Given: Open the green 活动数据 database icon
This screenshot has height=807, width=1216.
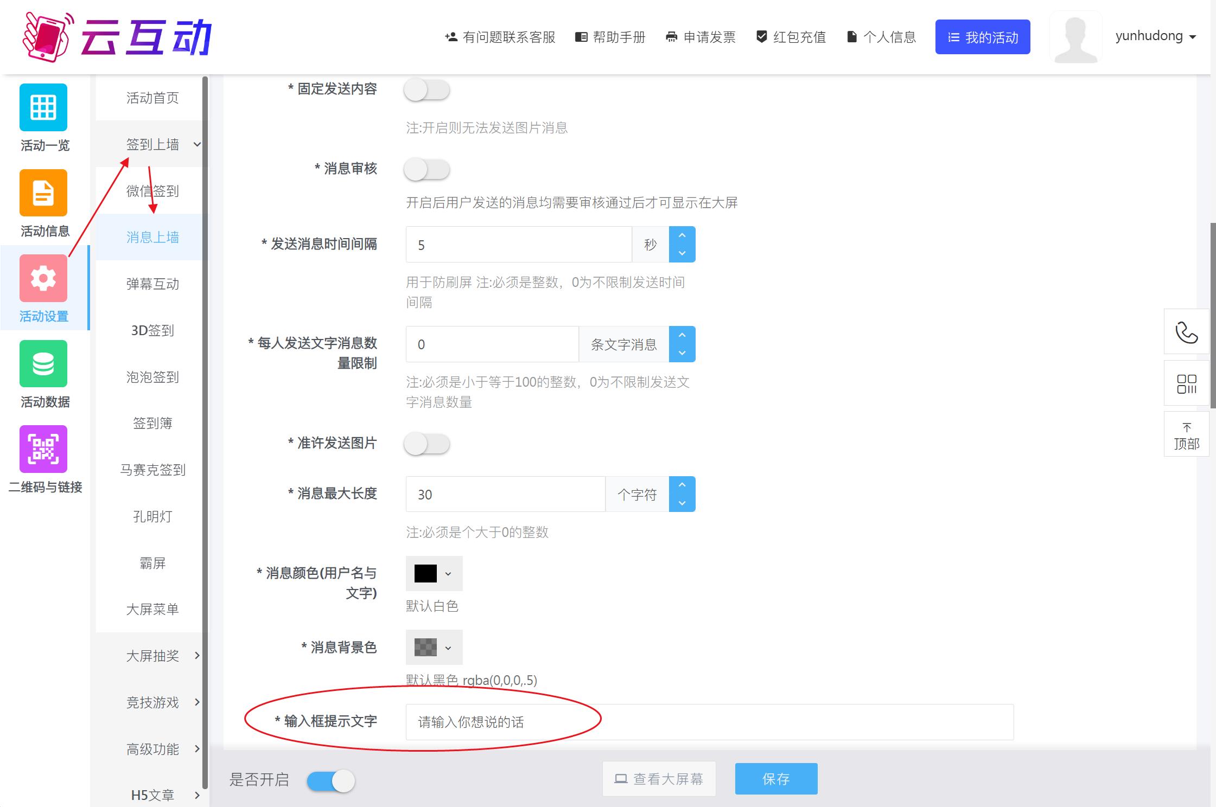Looking at the screenshot, I should click(43, 364).
